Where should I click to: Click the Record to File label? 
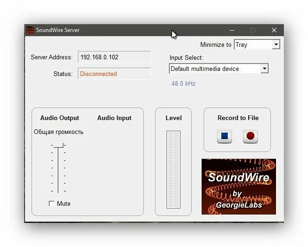click(x=238, y=118)
